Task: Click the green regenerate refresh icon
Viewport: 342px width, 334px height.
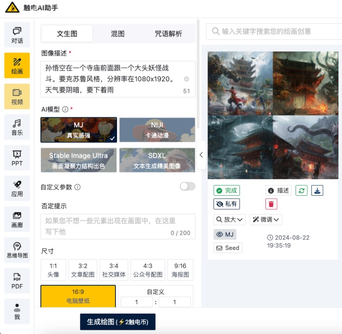Action: 302,191
